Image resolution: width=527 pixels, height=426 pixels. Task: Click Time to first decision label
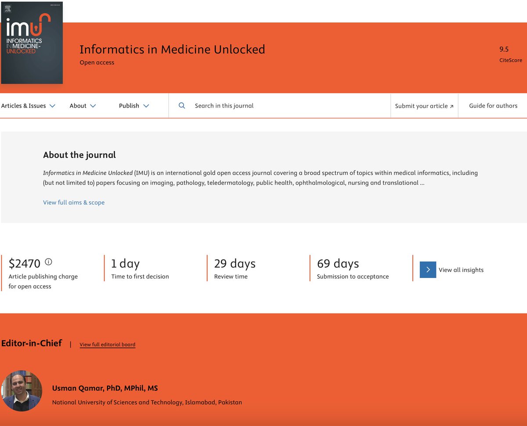click(x=140, y=277)
